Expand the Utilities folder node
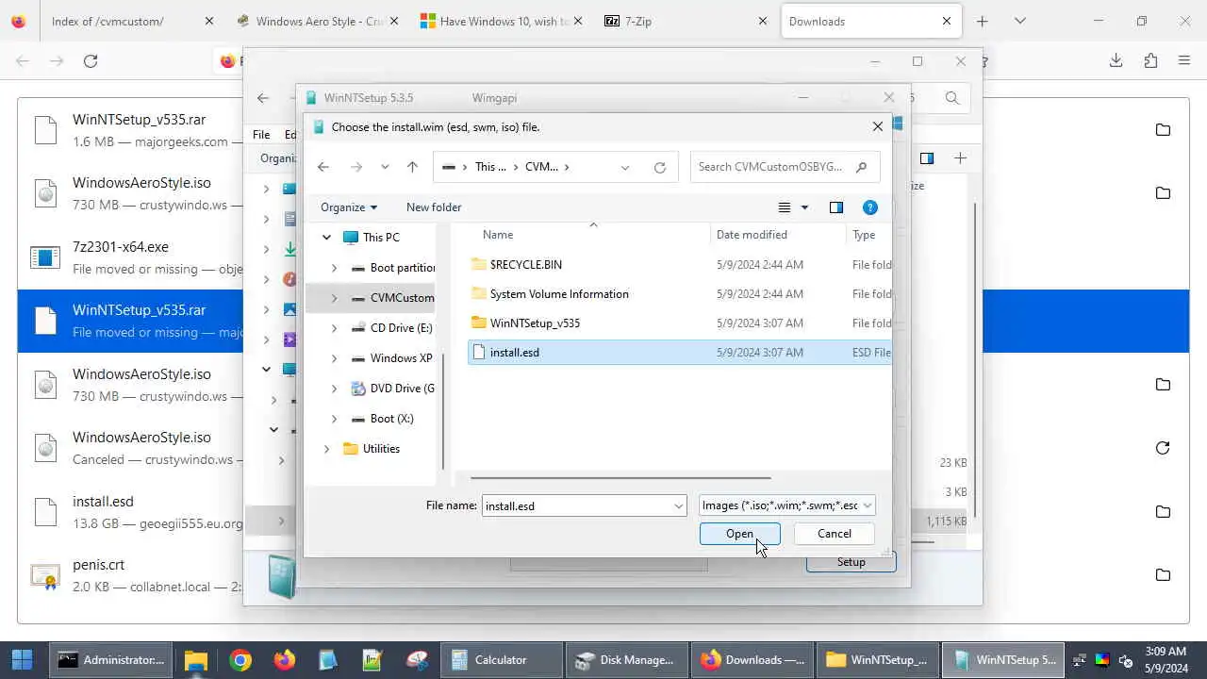Screen dimensions: 1207x679 coord(327,449)
